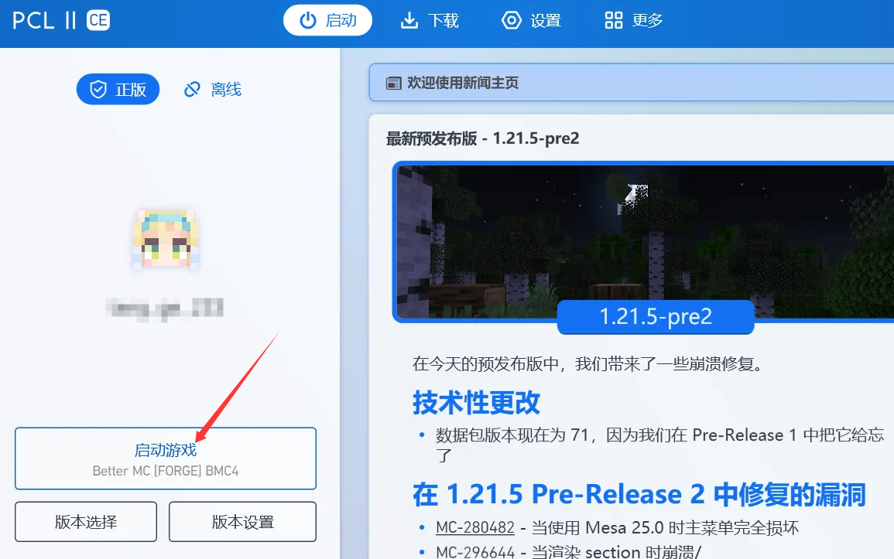Click the download arrow icon
This screenshot has height=559, width=894.
pyautogui.click(x=409, y=21)
